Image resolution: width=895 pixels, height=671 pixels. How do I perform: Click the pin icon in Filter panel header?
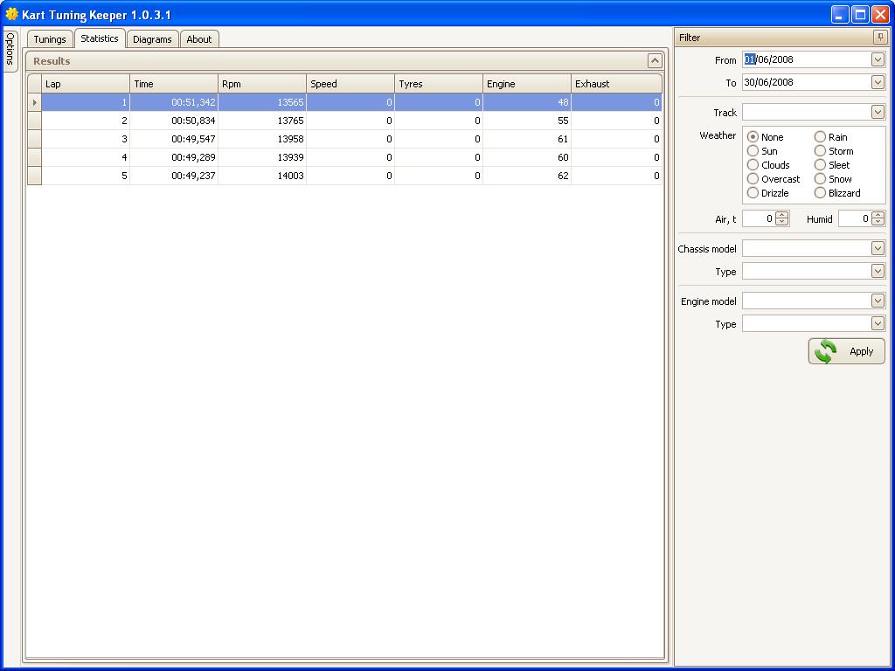[879, 38]
